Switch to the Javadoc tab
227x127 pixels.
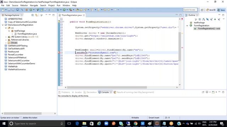(x=77, y=92)
